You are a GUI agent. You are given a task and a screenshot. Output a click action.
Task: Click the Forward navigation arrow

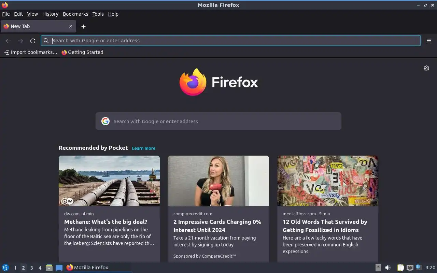20,41
